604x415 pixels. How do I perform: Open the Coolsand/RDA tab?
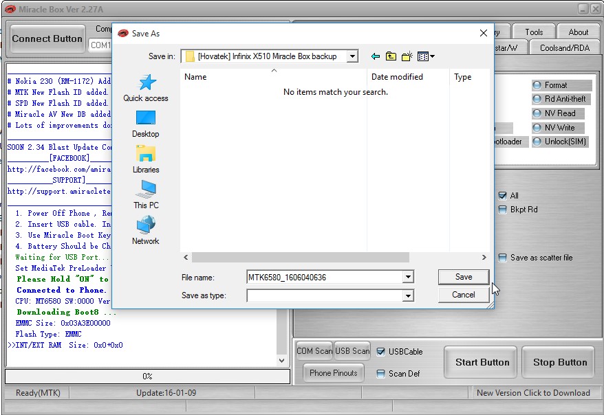[565, 48]
